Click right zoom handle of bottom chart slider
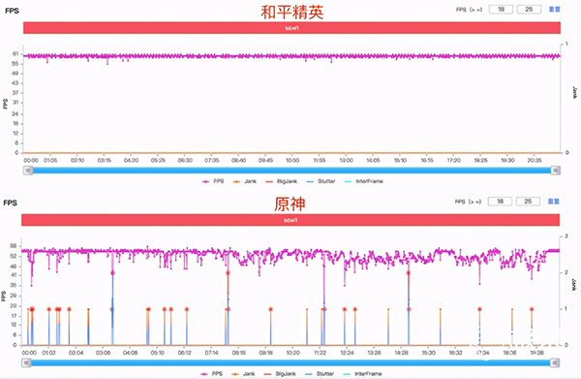 tap(555, 363)
